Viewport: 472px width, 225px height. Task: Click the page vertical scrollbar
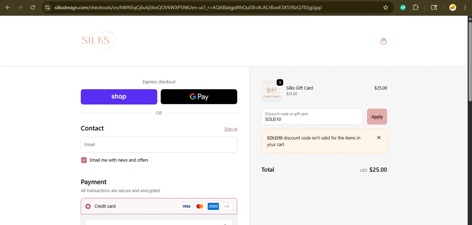pos(470,61)
